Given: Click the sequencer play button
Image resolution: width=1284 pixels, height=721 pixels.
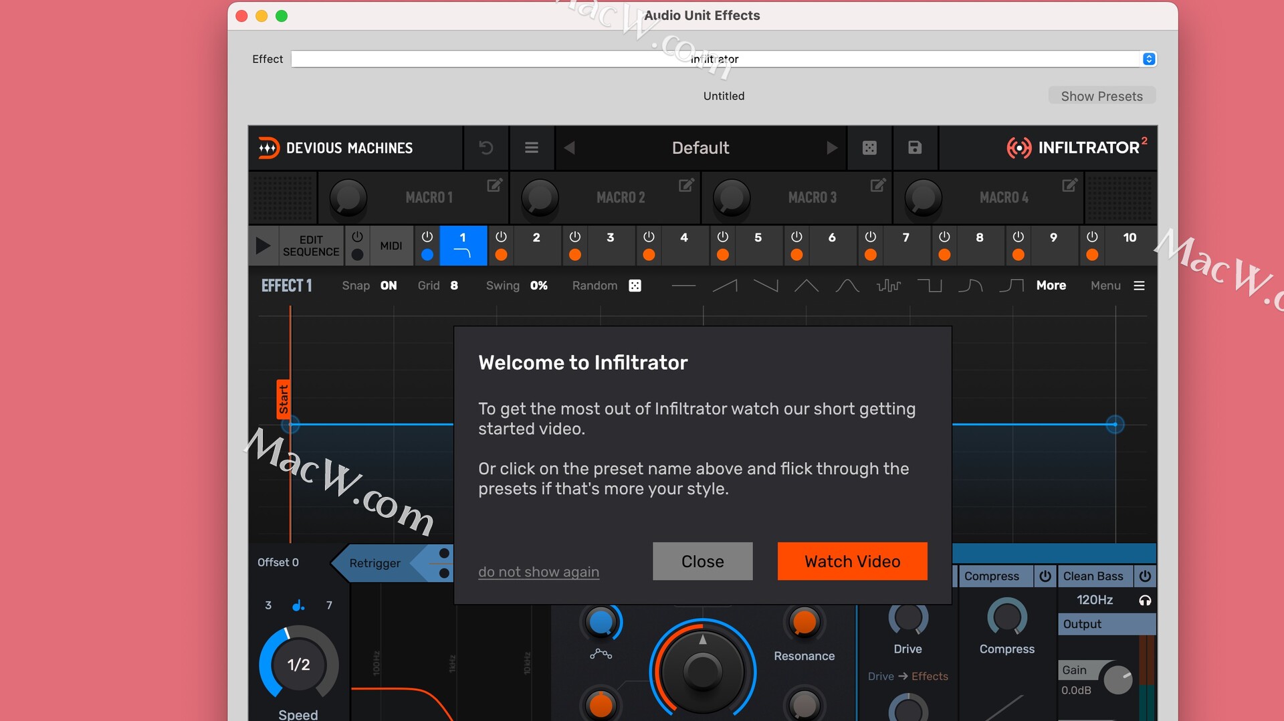Looking at the screenshot, I should tap(263, 246).
